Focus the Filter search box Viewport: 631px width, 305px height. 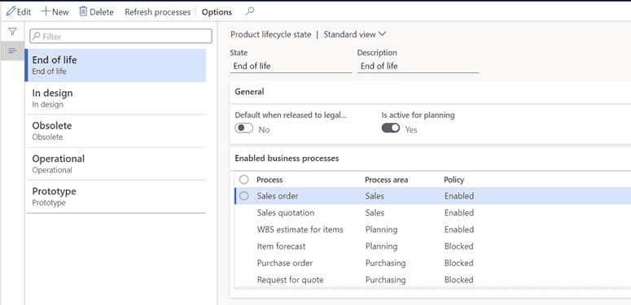click(x=121, y=36)
